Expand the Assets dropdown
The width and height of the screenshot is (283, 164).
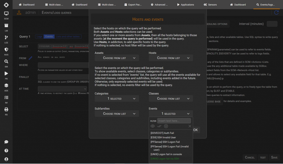[117, 58]
